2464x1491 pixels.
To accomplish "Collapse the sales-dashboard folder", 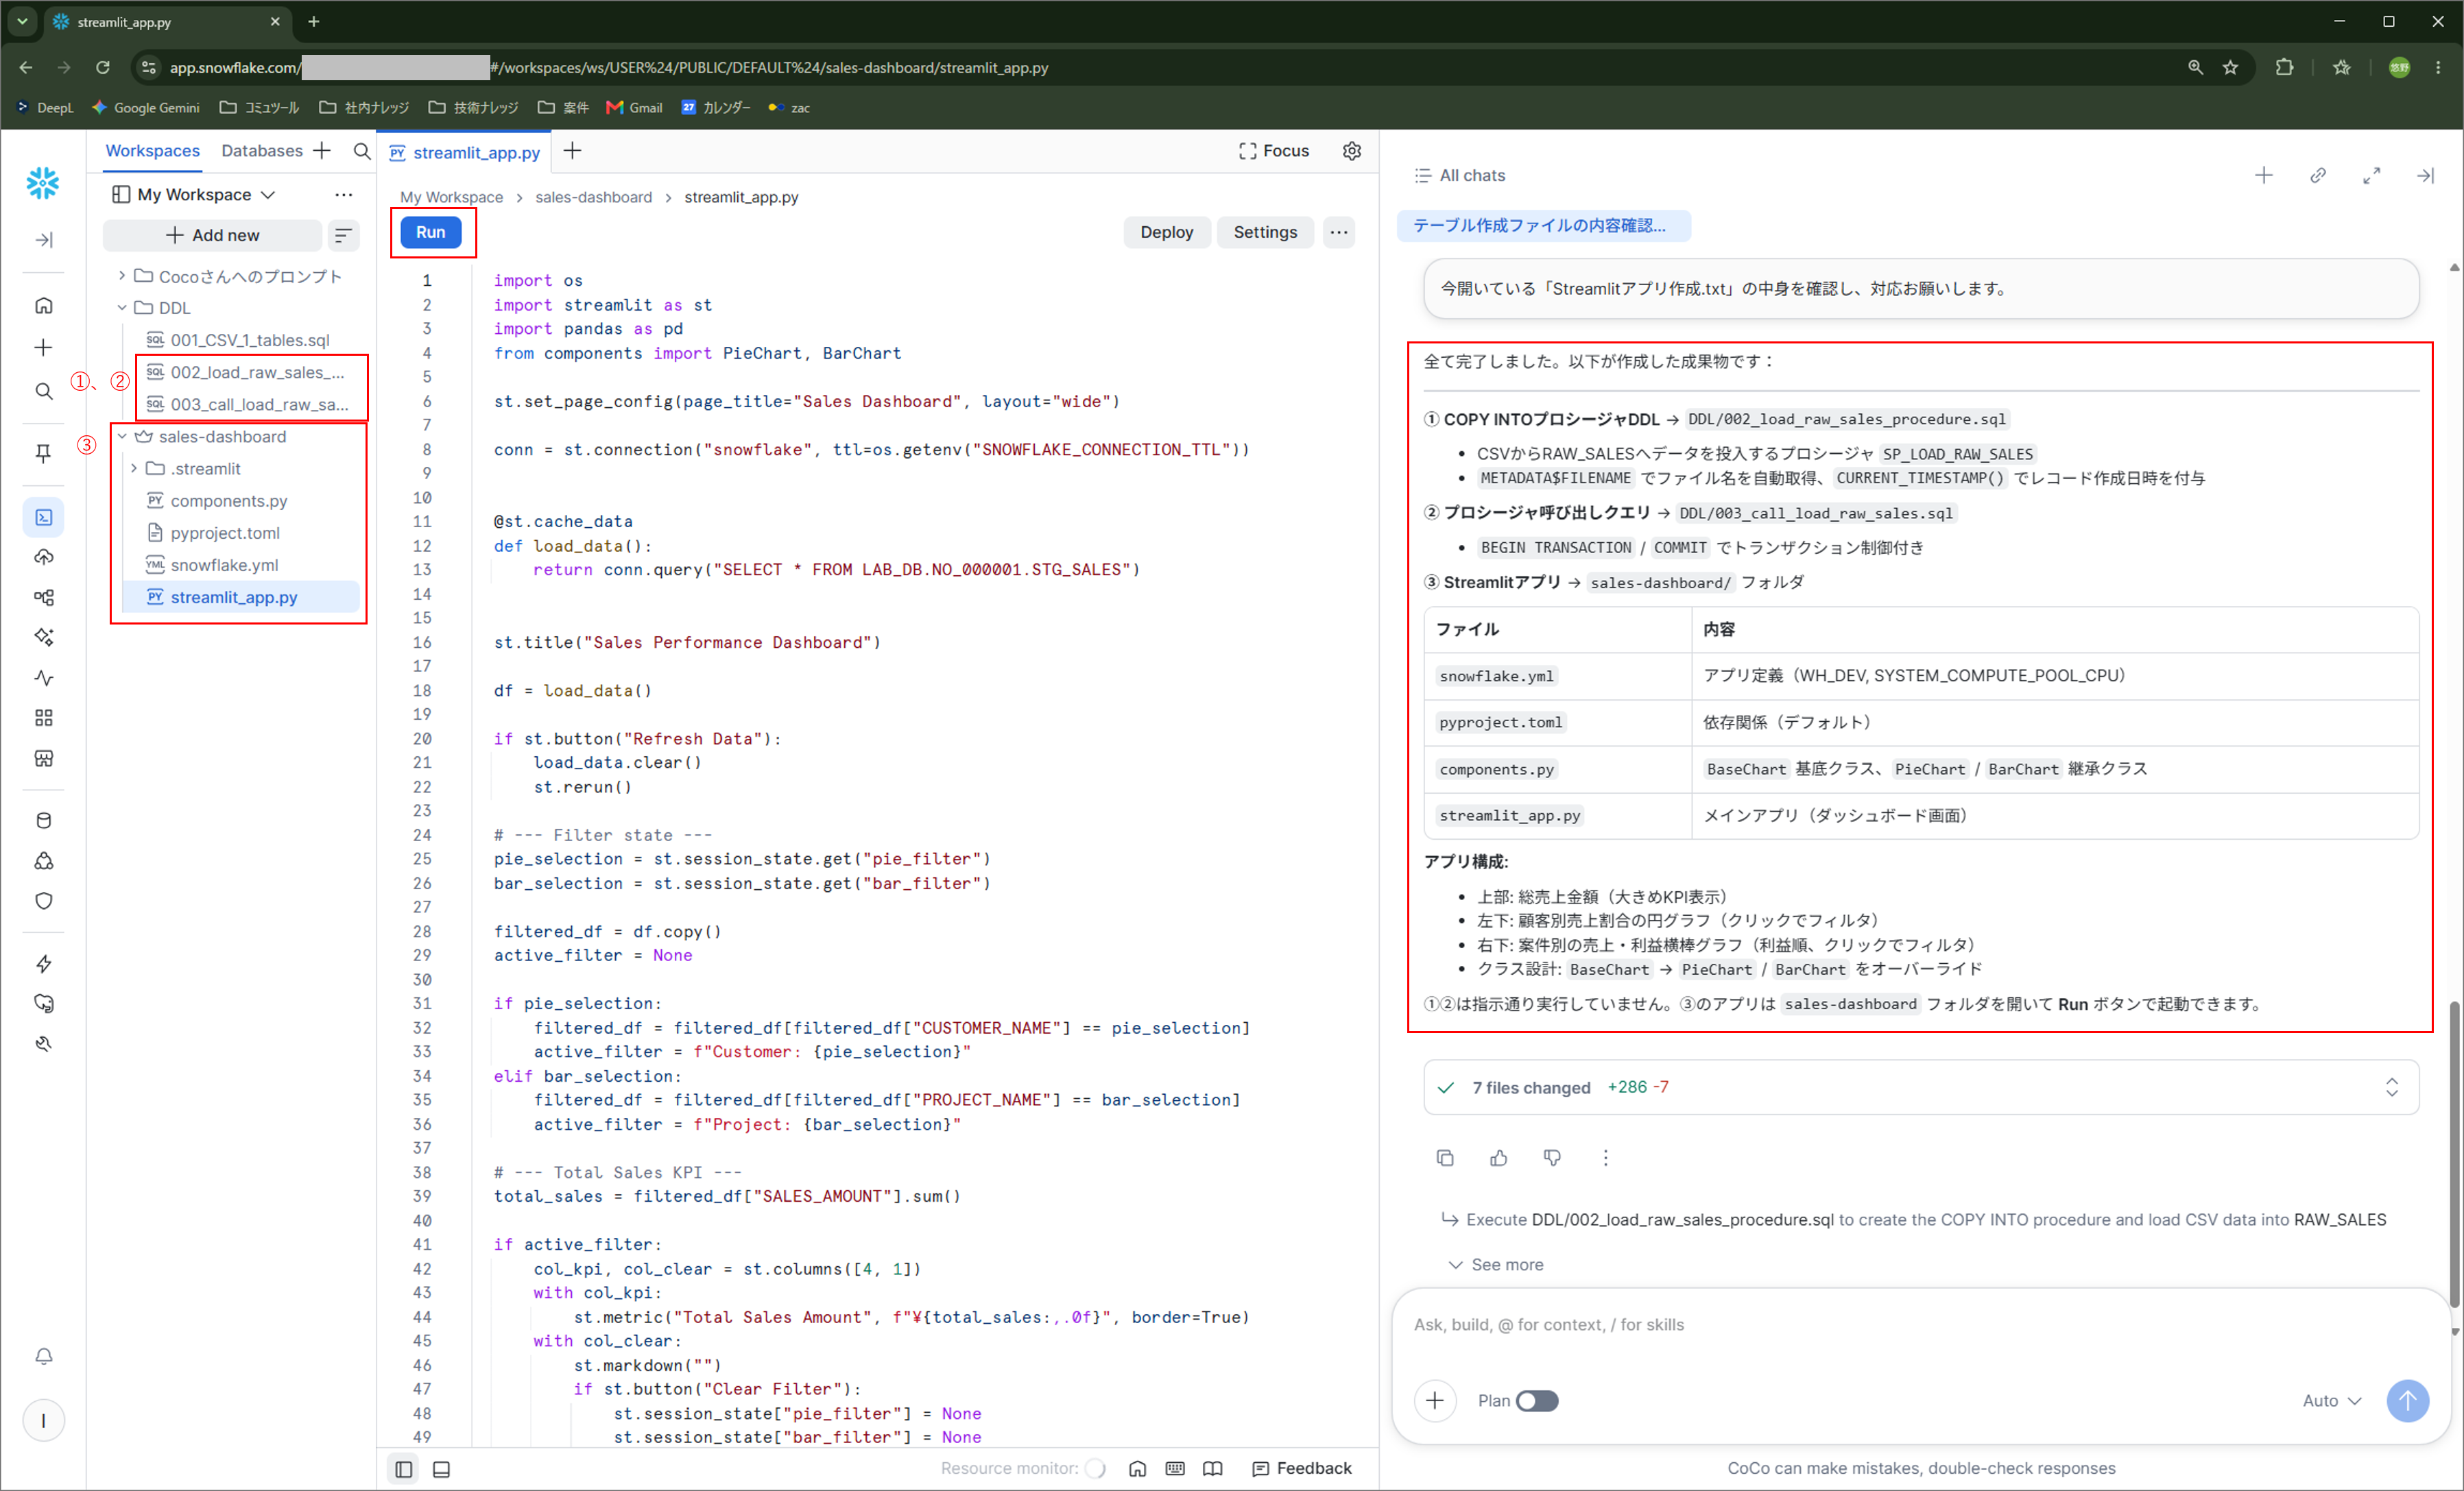I will (x=122, y=437).
